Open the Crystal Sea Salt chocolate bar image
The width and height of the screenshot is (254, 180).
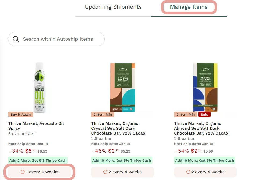[x=122, y=87]
